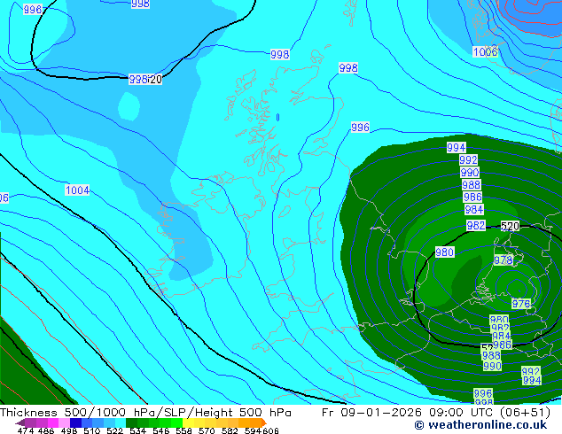Click the black 520 label beside 982
The image size is (562, 434).
tap(510, 227)
